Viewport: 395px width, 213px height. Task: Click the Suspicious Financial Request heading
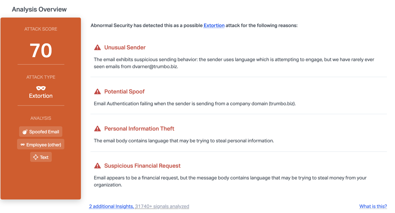142,166
